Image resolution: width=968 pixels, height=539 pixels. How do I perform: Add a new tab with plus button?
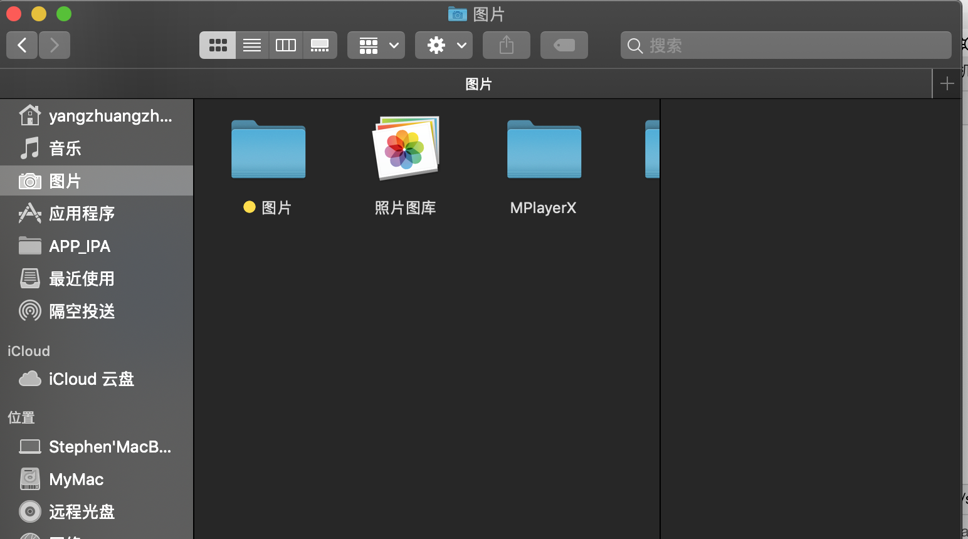(x=947, y=84)
